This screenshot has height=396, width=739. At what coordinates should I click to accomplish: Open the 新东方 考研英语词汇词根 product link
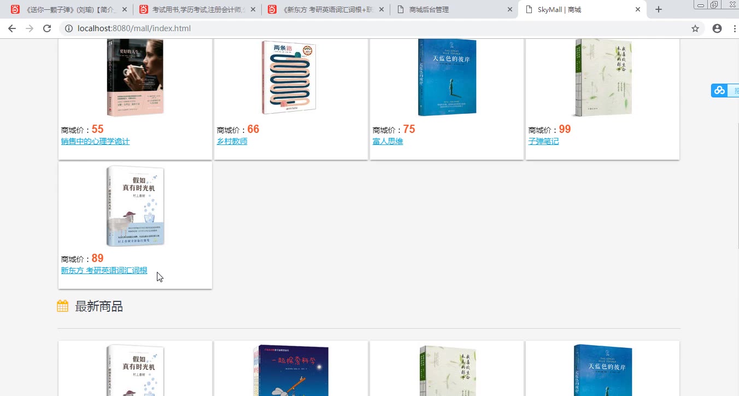click(x=104, y=271)
